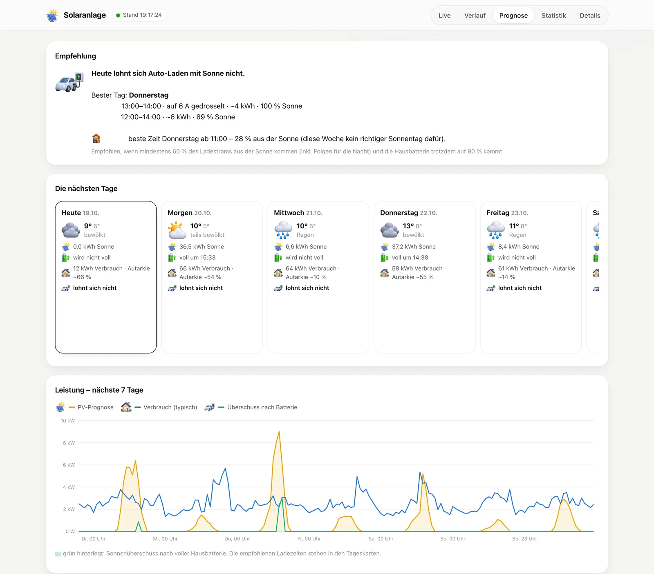Viewport: 654px width, 574px height.
Task: Click the rain cloud icon in Freitag card
Action: tap(496, 230)
